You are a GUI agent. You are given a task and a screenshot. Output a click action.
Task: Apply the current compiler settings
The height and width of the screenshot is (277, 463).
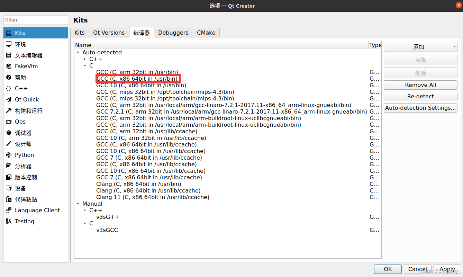(447, 269)
